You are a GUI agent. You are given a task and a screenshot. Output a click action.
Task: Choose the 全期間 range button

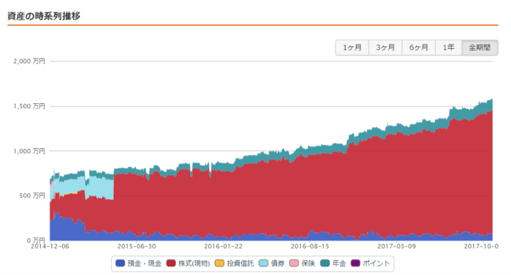[480, 47]
